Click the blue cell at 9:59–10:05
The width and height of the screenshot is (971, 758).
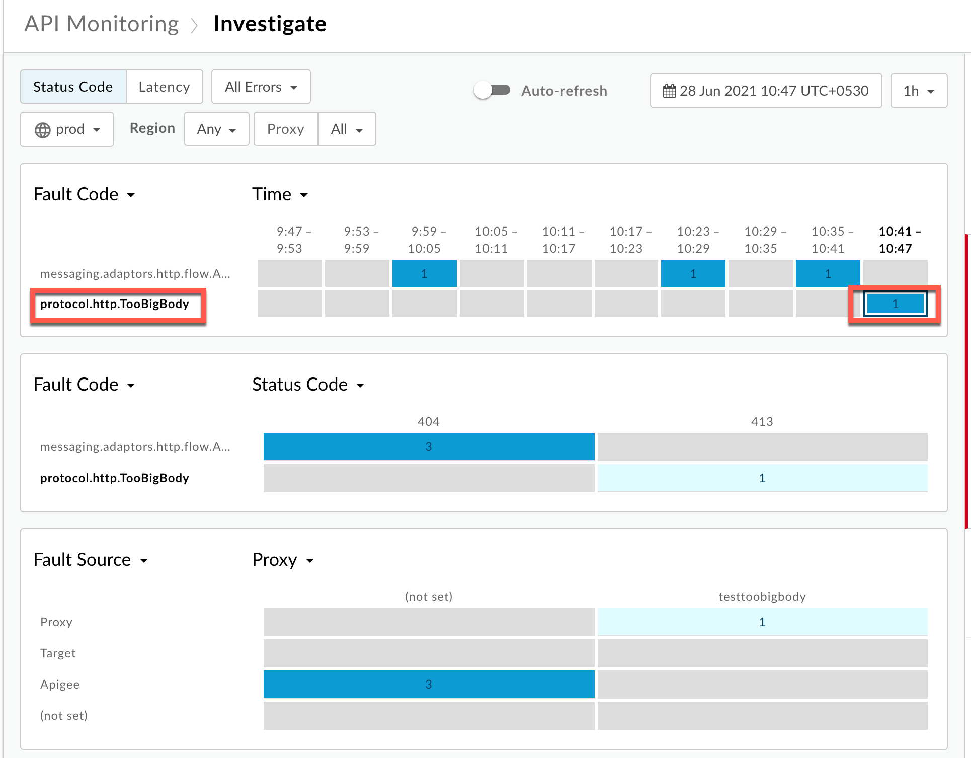424,273
